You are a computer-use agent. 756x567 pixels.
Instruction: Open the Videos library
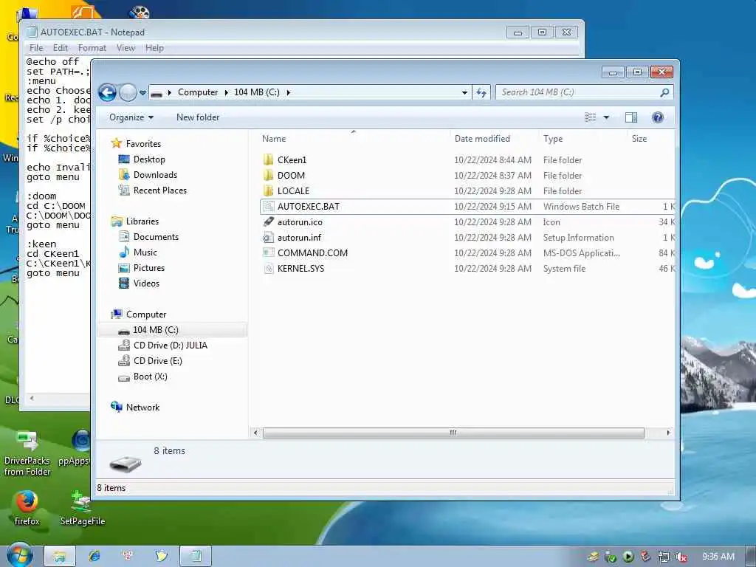pos(146,283)
